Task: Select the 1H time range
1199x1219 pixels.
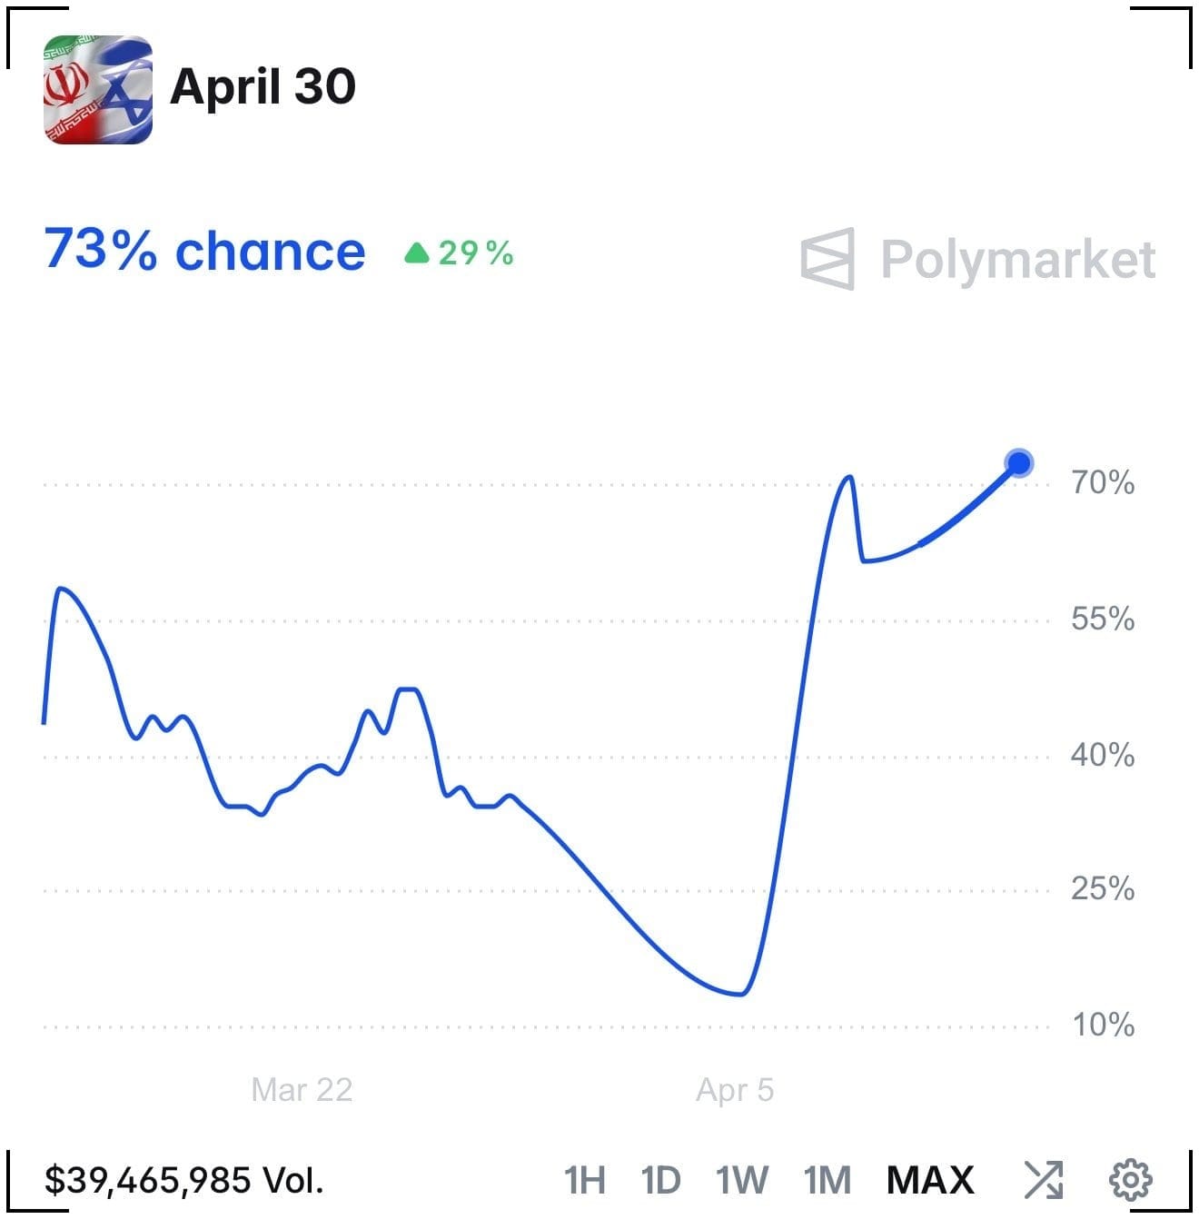Action: [x=585, y=1180]
